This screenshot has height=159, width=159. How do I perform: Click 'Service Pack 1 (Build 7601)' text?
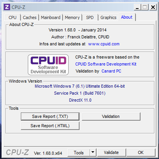pyautogui.click(x=80, y=93)
